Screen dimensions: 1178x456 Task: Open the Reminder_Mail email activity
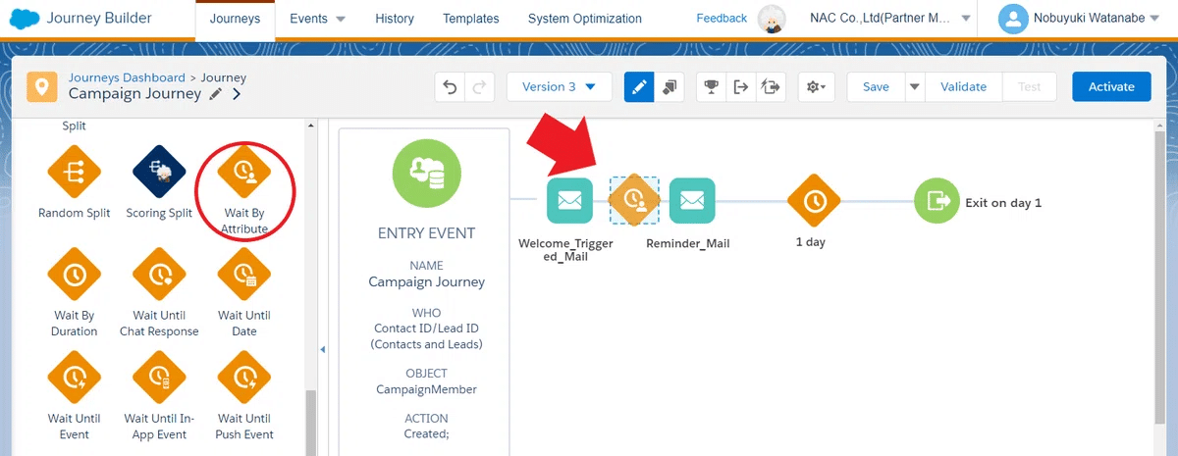[x=692, y=200]
